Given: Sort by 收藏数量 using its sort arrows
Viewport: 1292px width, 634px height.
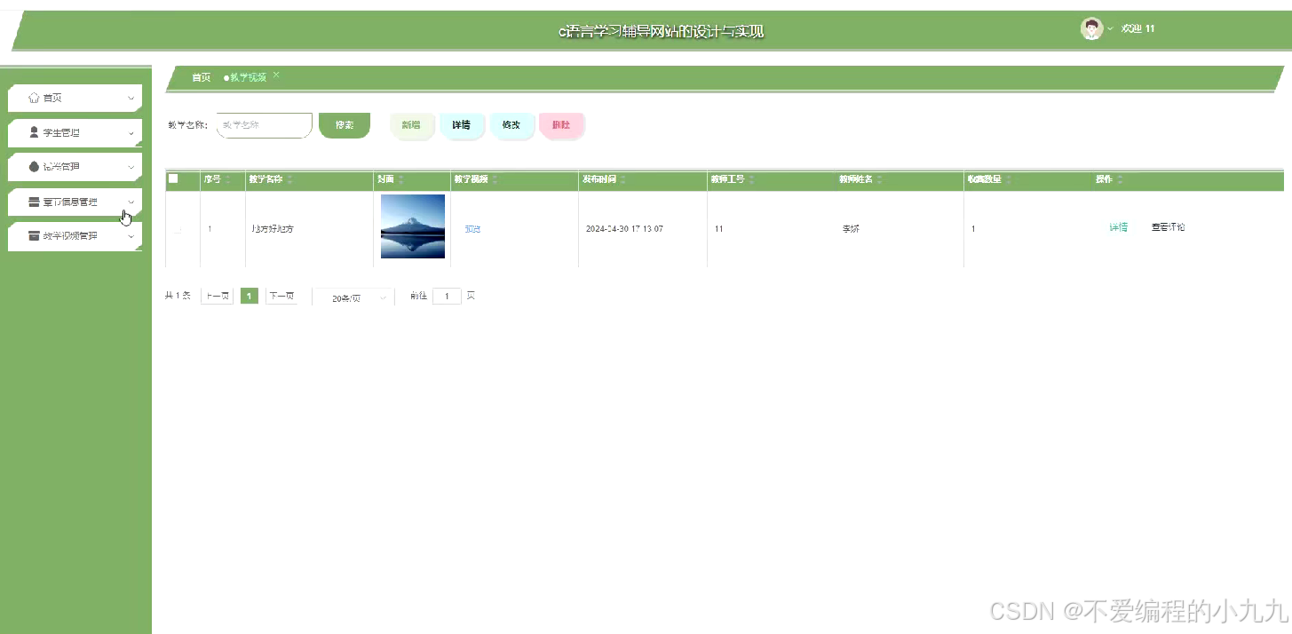Looking at the screenshot, I should pos(1008,180).
